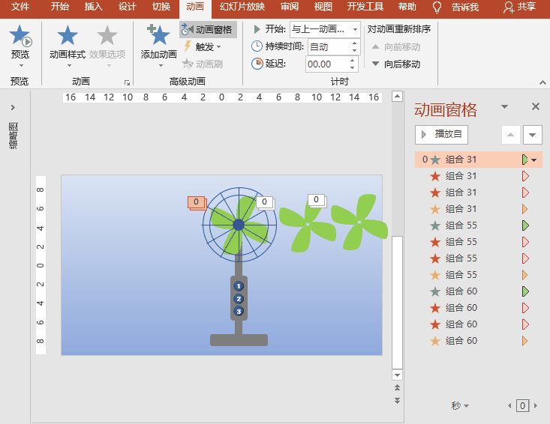
Task: Switch to the 视图 View tab
Action: [323, 7]
